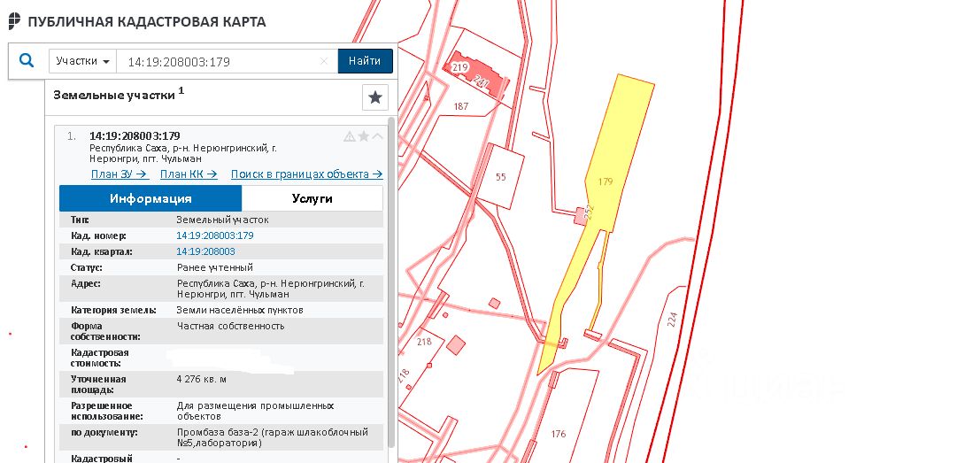Click parcel 176 label on map
This screenshot has height=463, width=972.
pyautogui.click(x=558, y=434)
